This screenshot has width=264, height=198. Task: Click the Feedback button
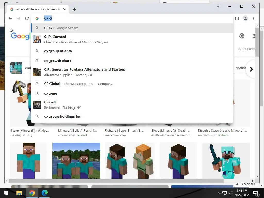(246, 184)
